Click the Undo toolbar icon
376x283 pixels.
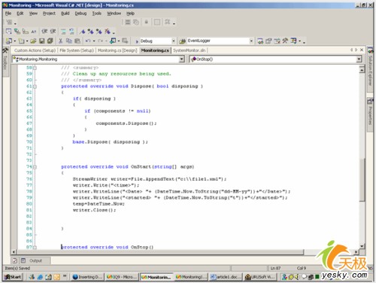tap(88, 41)
